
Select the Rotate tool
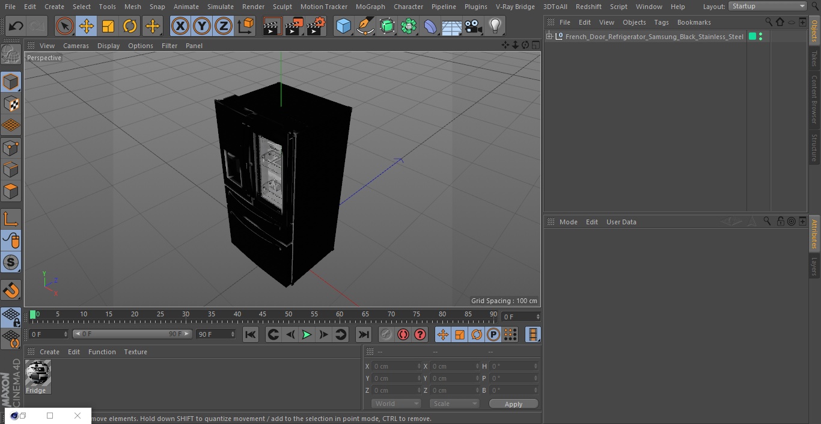coord(130,26)
